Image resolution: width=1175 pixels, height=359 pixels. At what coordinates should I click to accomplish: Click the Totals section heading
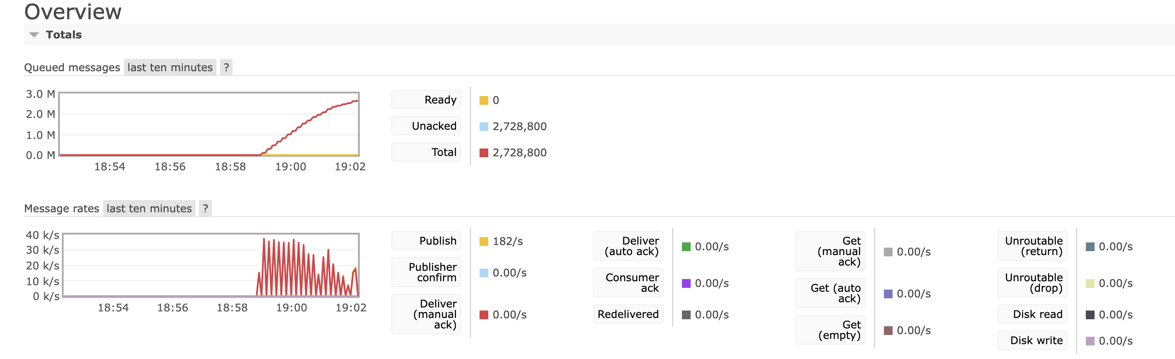pyautogui.click(x=63, y=35)
